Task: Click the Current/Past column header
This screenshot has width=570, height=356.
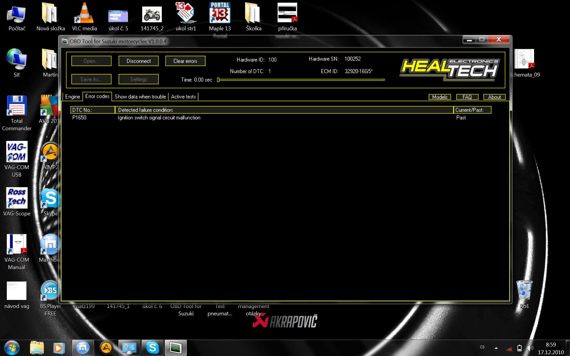Action: [472, 110]
